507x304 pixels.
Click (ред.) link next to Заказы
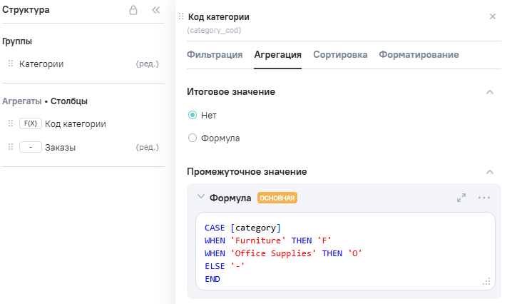click(x=147, y=147)
